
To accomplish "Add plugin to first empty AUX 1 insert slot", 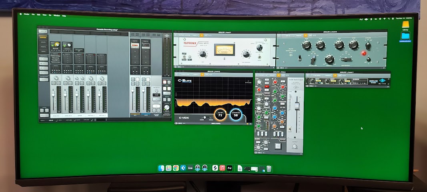I will 135,52.
